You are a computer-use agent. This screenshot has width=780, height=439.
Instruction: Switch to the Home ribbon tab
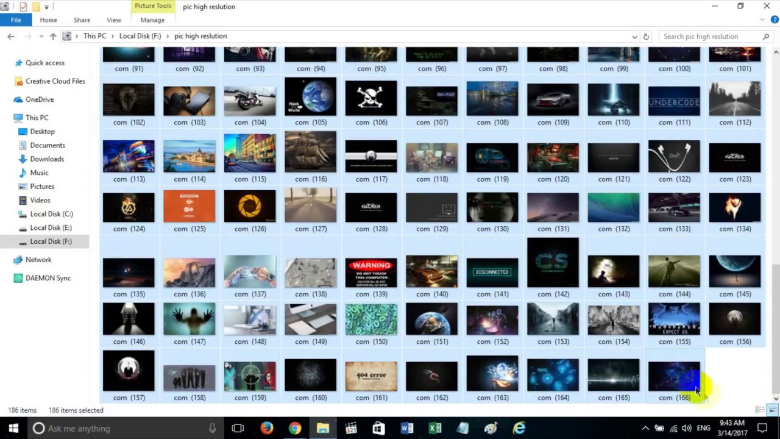(x=48, y=20)
